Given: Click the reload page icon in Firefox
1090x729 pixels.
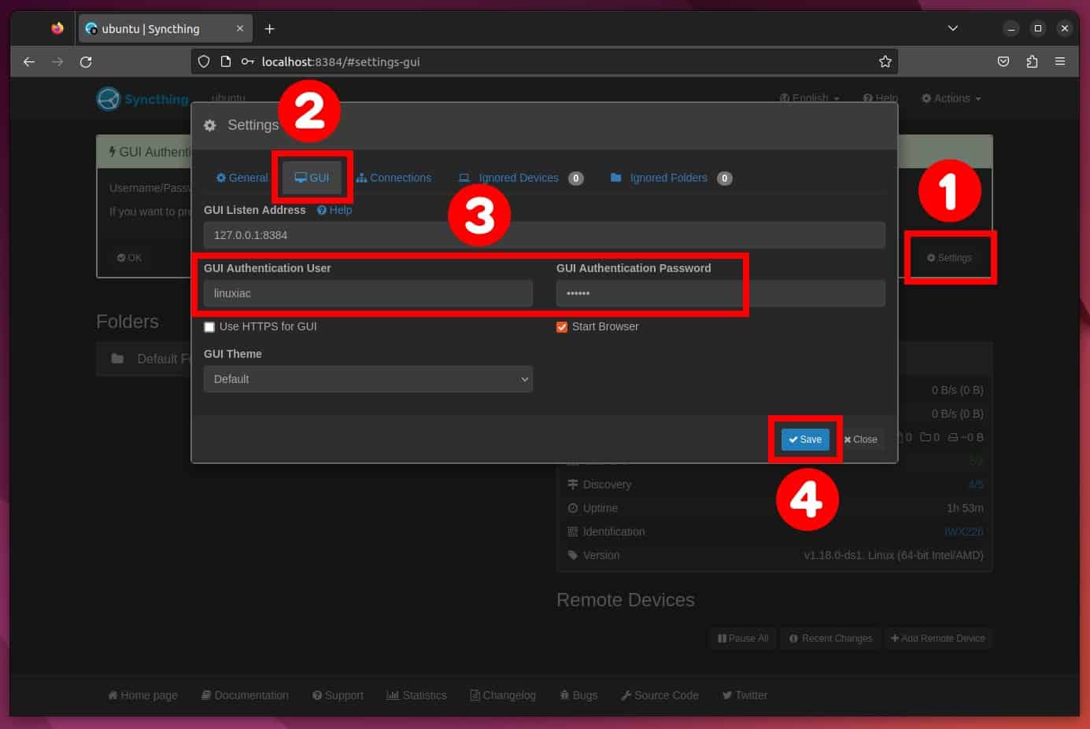Looking at the screenshot, I should (x=86, y=61).
